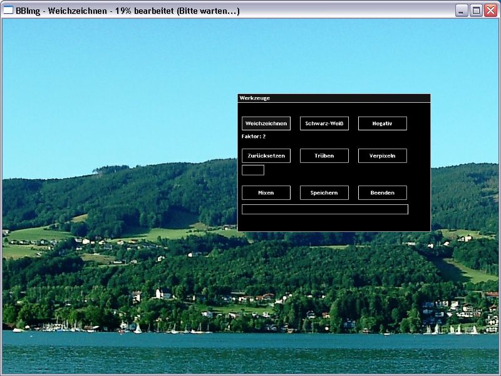Click the long progress bar in Werkzeuge
Image resolution: width=501 pixels, height=376 pixels.
point(324,209)
